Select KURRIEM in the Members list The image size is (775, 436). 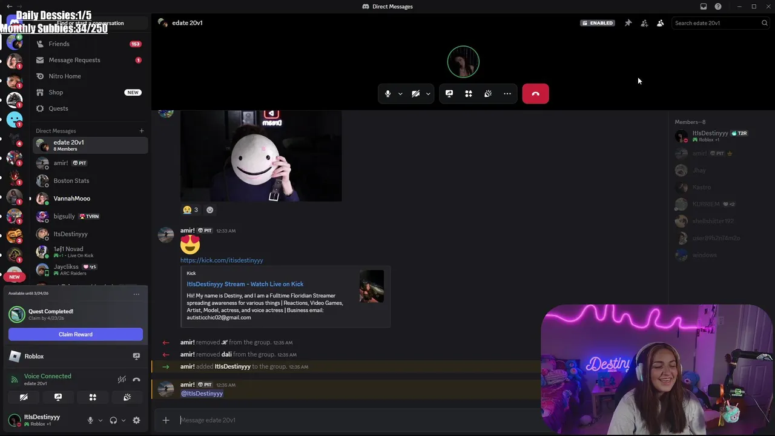(x=721, y=204)
